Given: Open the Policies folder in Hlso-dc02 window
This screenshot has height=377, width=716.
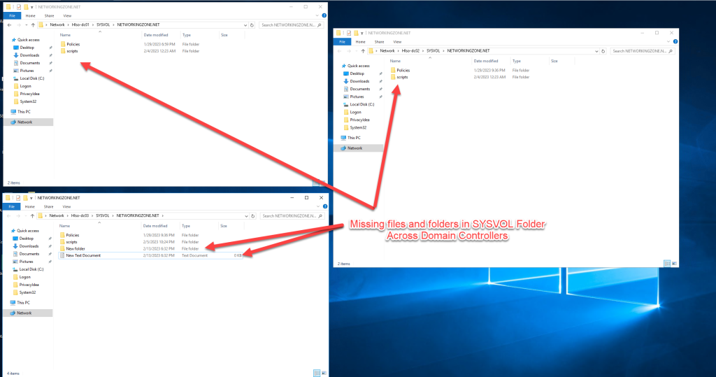Looking at the screenshot, I should click(x=403, y=71).
